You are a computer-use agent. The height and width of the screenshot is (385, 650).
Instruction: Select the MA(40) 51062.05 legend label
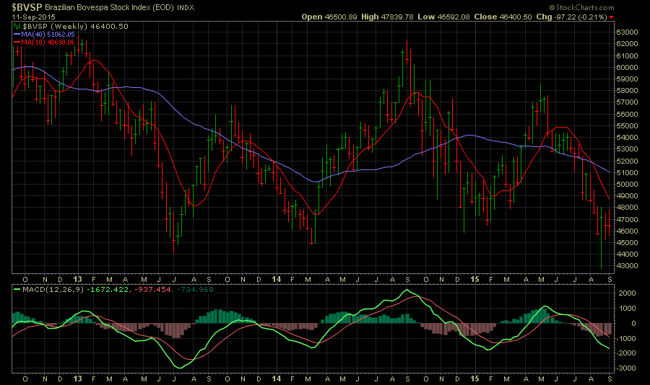tap(48, 34)
